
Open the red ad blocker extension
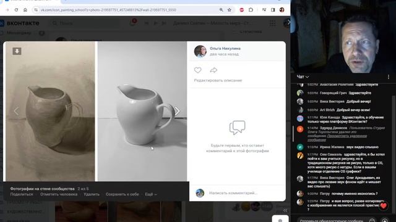pos(242,10)
